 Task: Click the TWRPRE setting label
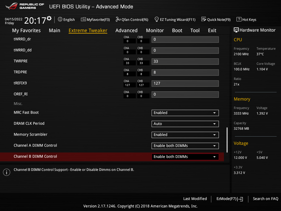(21, 61)
